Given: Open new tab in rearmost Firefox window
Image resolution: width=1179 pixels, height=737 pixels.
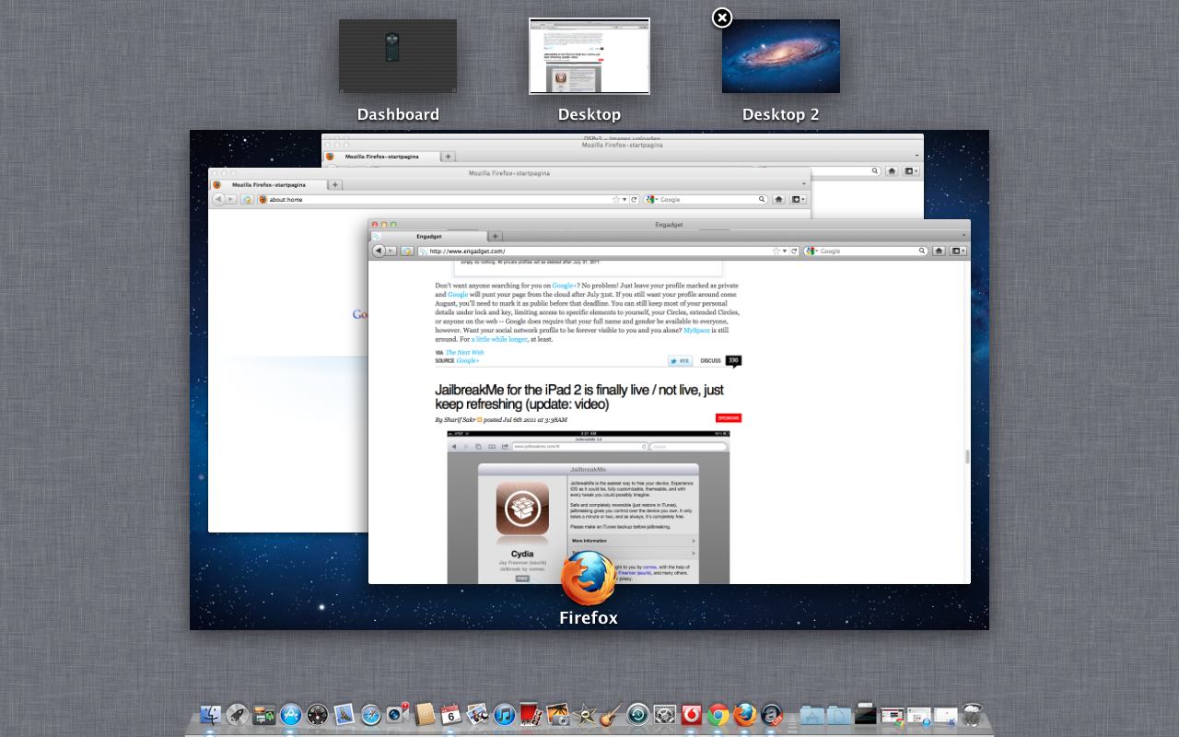Looking at the screenshot, I should pyautogui.click(x=448, y=157).
